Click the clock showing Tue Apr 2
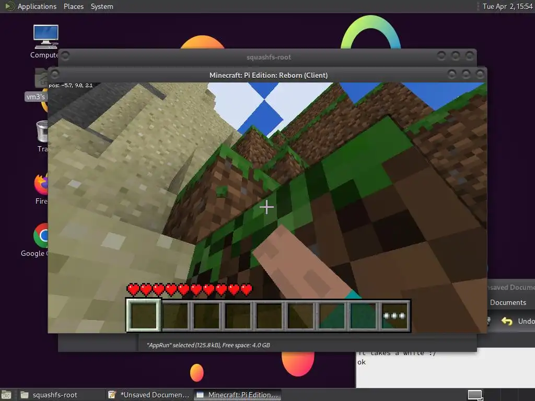This screenshot has height=401, width=535. [x=507, y=6]
